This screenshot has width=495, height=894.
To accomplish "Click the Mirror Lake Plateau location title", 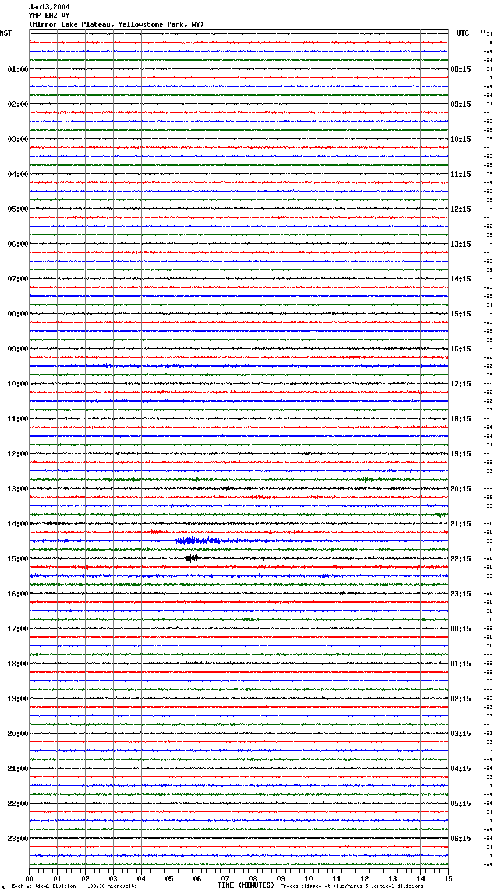I will (116, 24).
